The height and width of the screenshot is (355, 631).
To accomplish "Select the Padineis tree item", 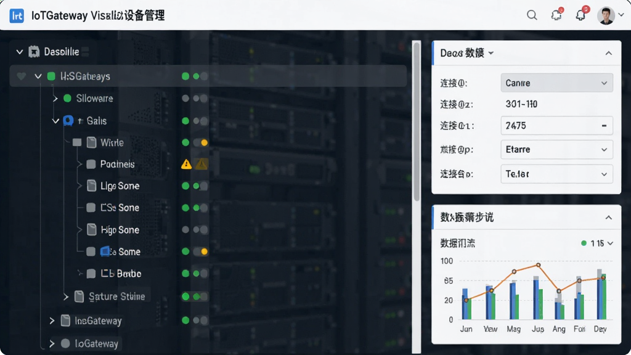I will coord(117,164).
